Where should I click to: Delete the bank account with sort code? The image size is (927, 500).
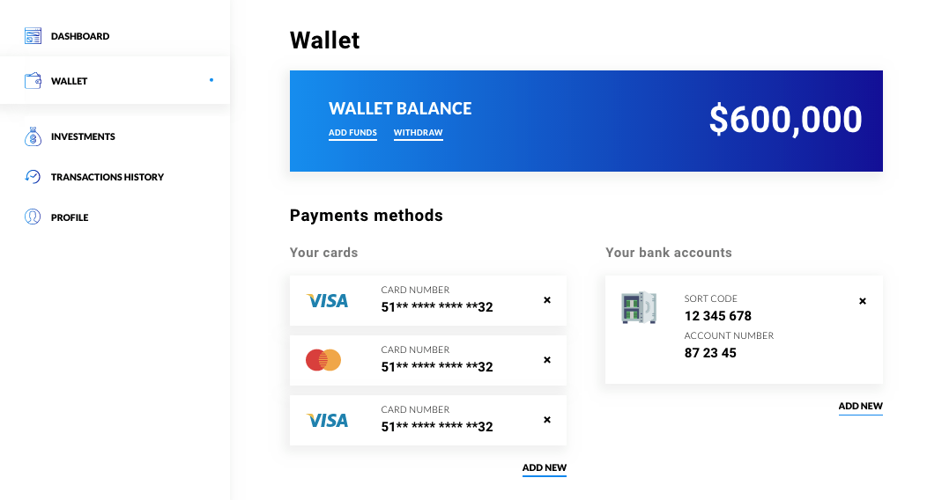[x=863, y=301]
